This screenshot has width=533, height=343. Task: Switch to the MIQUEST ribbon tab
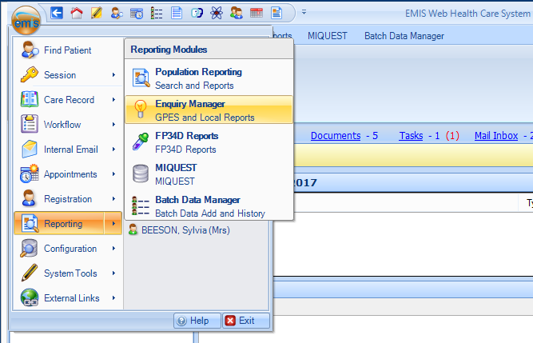pos(328,36)
